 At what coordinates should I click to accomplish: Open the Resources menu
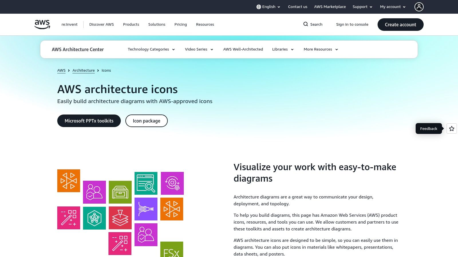205,25
